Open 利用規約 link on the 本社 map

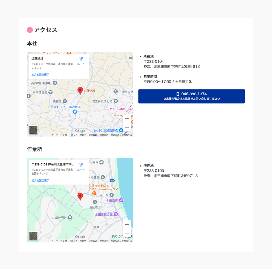[x=104, y=135]
